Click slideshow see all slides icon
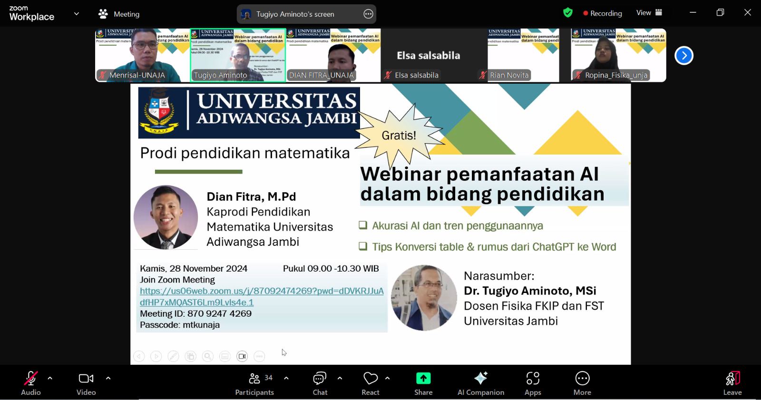761x400 pixels. click(x=191, y=356)
